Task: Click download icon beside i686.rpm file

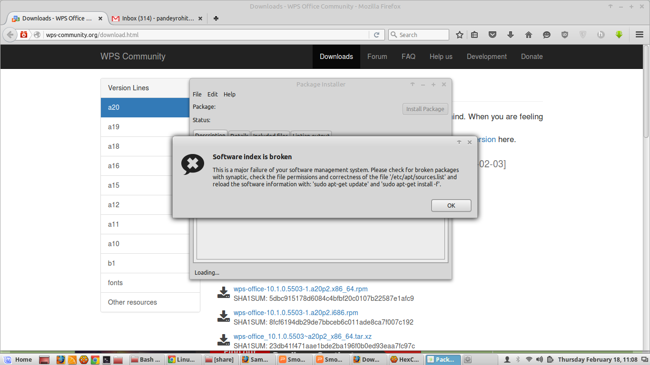Action: click(223, 316)
